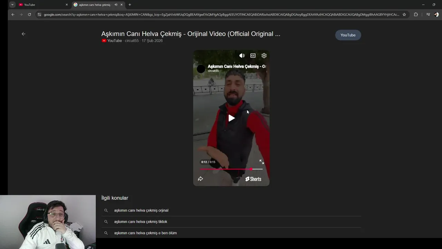The height and width of the screenshot is (249, 442).
Task: Switch to the YouTube browser tab
Action: click(x=43, y=5)
